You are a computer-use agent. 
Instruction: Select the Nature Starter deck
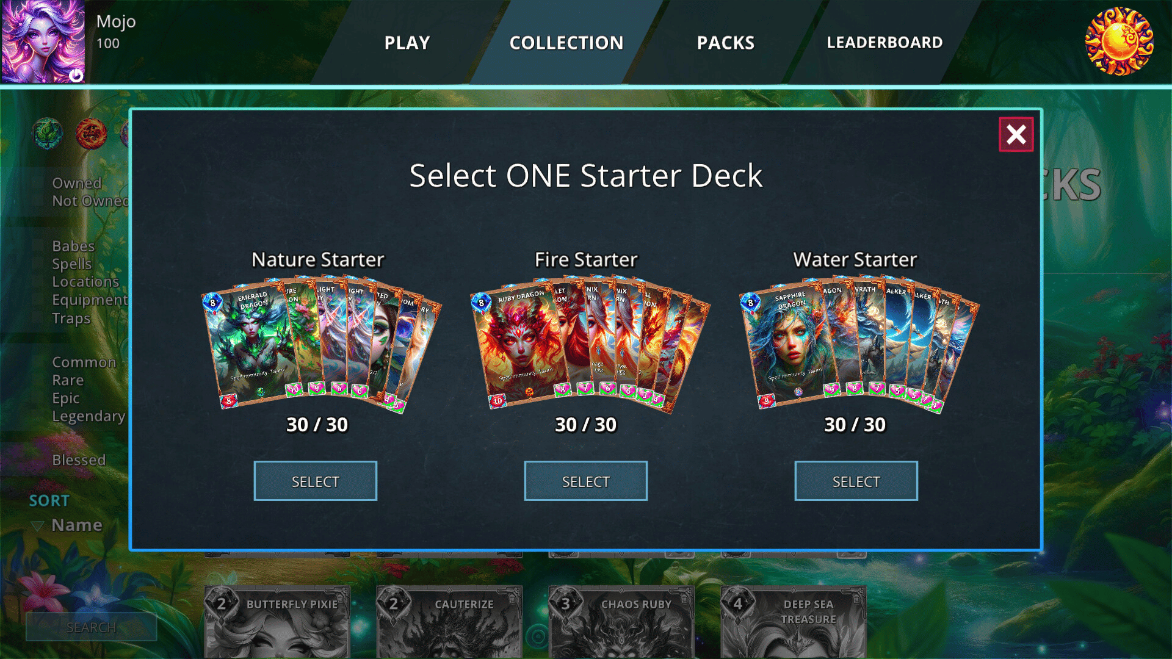point(316,481)
